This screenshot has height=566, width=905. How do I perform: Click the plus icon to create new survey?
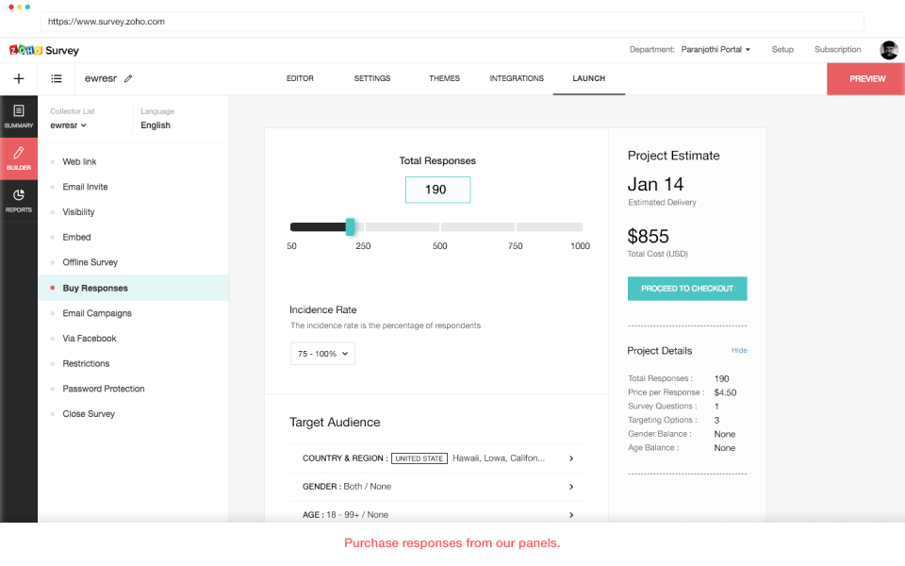pyautogui.click(x=18, y=78)
